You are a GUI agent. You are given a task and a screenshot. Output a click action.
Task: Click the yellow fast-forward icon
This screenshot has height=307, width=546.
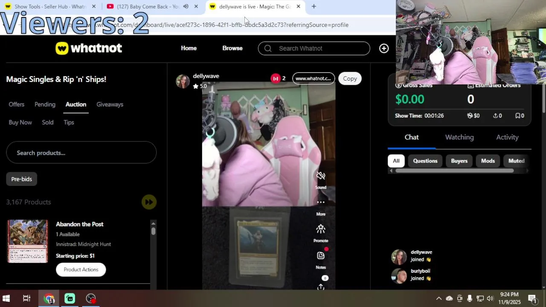click(x=149, y=202)
